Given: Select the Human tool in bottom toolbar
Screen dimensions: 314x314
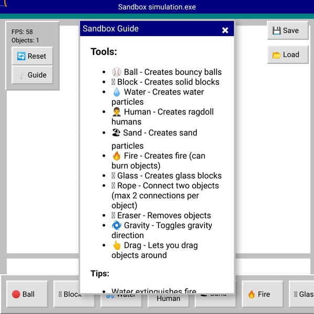Looking at the screenshot, I should 168,299.
